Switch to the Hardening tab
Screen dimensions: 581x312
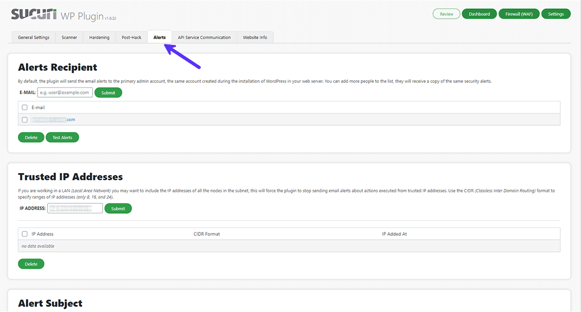pyautogui.click(x=99, y=37)
